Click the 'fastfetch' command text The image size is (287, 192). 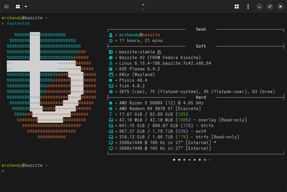tap(18, 24)
